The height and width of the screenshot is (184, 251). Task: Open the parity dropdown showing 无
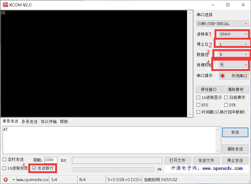[234, 65]
